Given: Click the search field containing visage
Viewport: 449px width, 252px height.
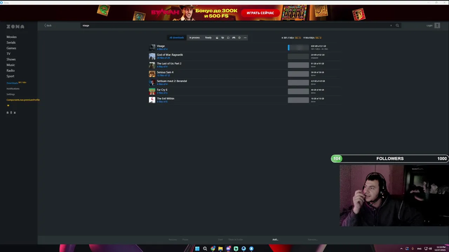Looking at the screenshot, I should point(235,25).
